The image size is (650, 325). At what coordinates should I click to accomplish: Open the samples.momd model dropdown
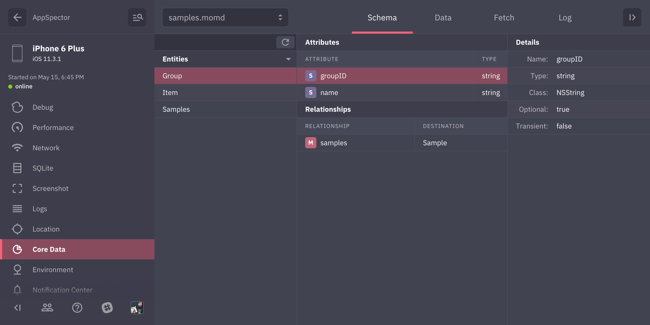pyautogui.click(x=225, y=17)
